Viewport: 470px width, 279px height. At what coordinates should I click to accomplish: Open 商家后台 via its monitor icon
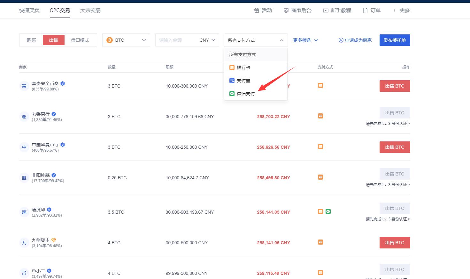coord(286,10)
